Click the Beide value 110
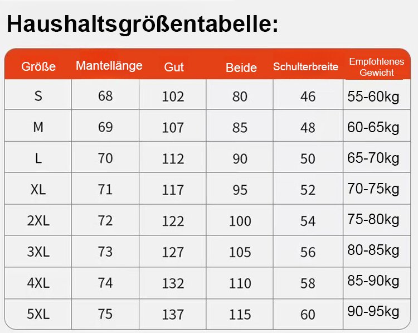 click(x=240, y=283)
